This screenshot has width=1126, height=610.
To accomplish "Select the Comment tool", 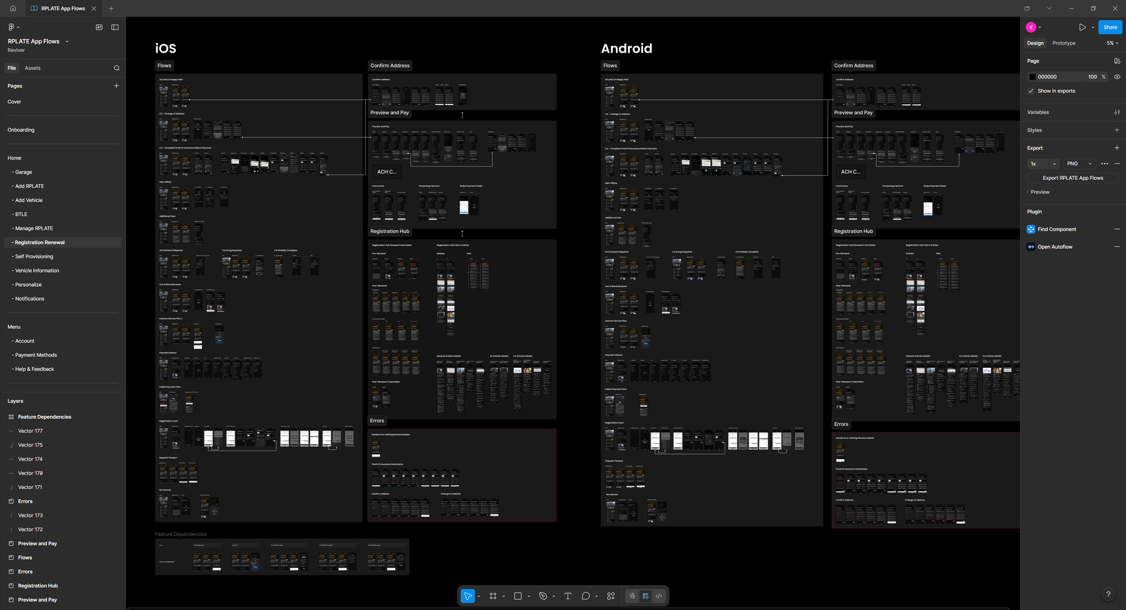I will coord(586,596).
